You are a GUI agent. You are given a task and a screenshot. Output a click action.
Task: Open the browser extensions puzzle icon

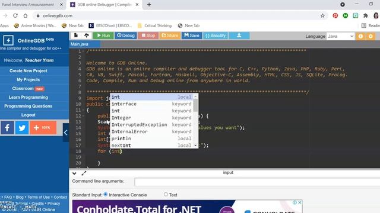point(366,16)
